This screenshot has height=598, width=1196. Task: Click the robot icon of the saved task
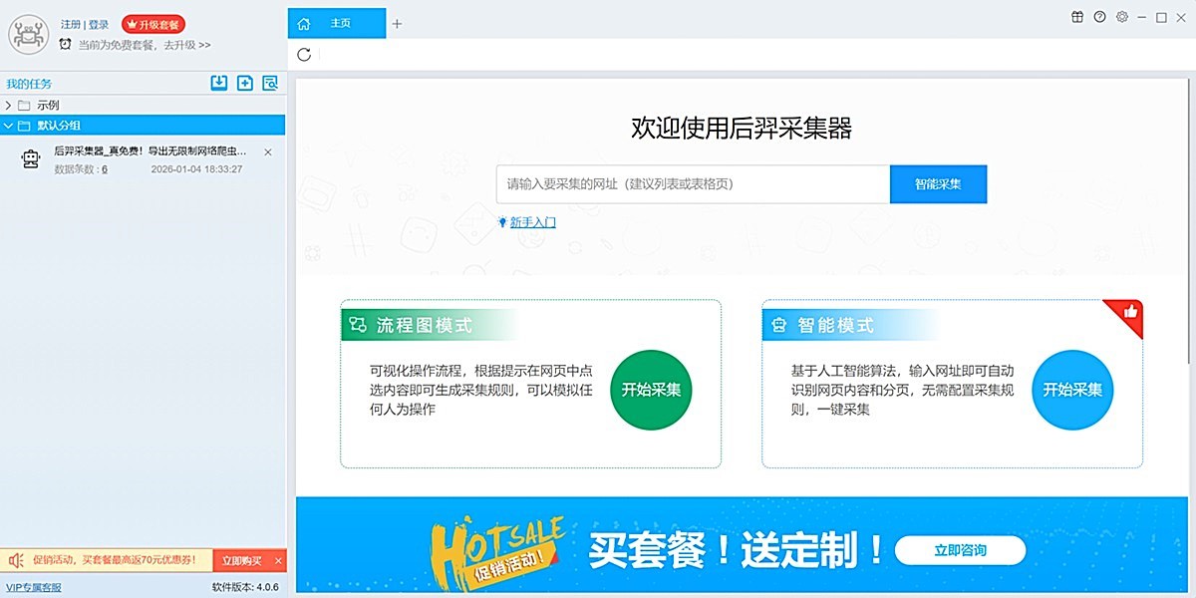coord(30,159)
